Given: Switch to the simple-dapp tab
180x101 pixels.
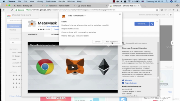Looking at the screenshot, I should tap(86, 6).
